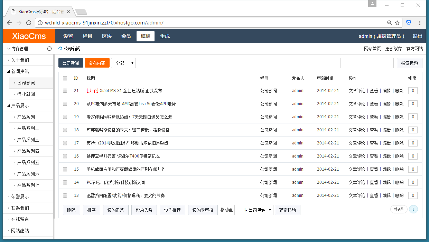
Task: Select 在线留言 in the sidebar
Action: click(x=20, y=219)
